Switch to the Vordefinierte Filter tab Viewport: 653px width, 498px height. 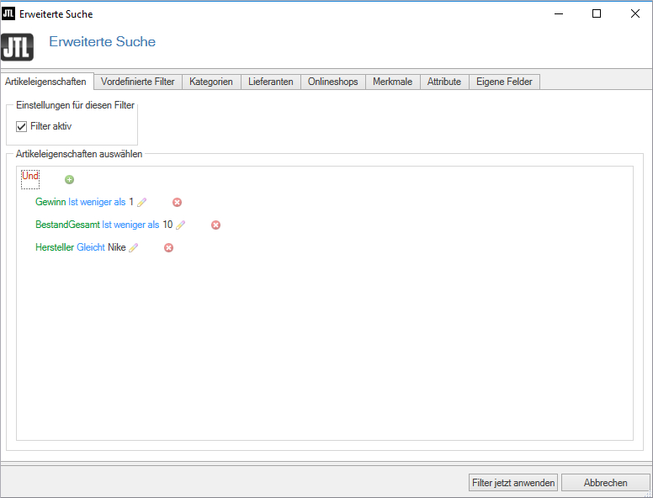click(137, 82)
